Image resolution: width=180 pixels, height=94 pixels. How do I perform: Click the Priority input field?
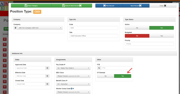pos(149,44)
